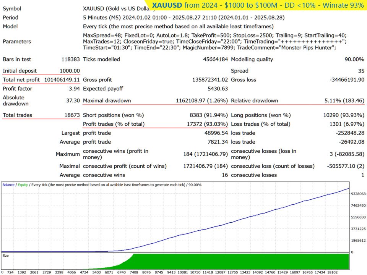Click Long positions value 10290 (93.93%)
The image size is (367, 275).
[344, 115]
